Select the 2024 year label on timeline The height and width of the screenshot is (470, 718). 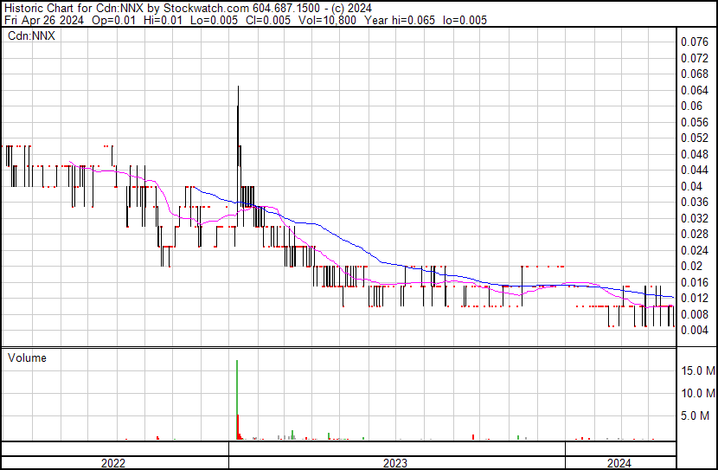pos(619,463)
